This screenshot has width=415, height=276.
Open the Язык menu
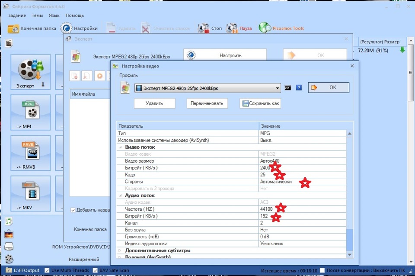54,16
